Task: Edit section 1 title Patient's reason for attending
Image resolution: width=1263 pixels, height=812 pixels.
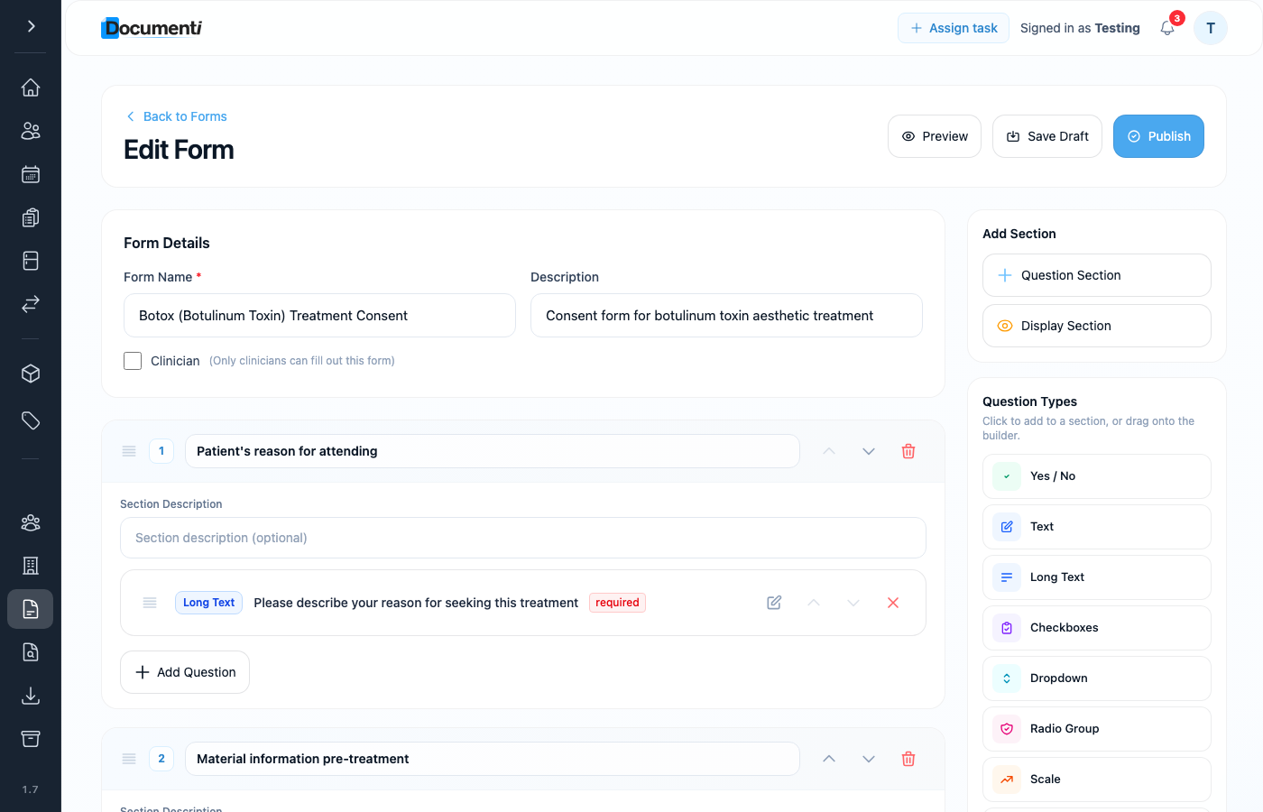Action: [493, 451]
